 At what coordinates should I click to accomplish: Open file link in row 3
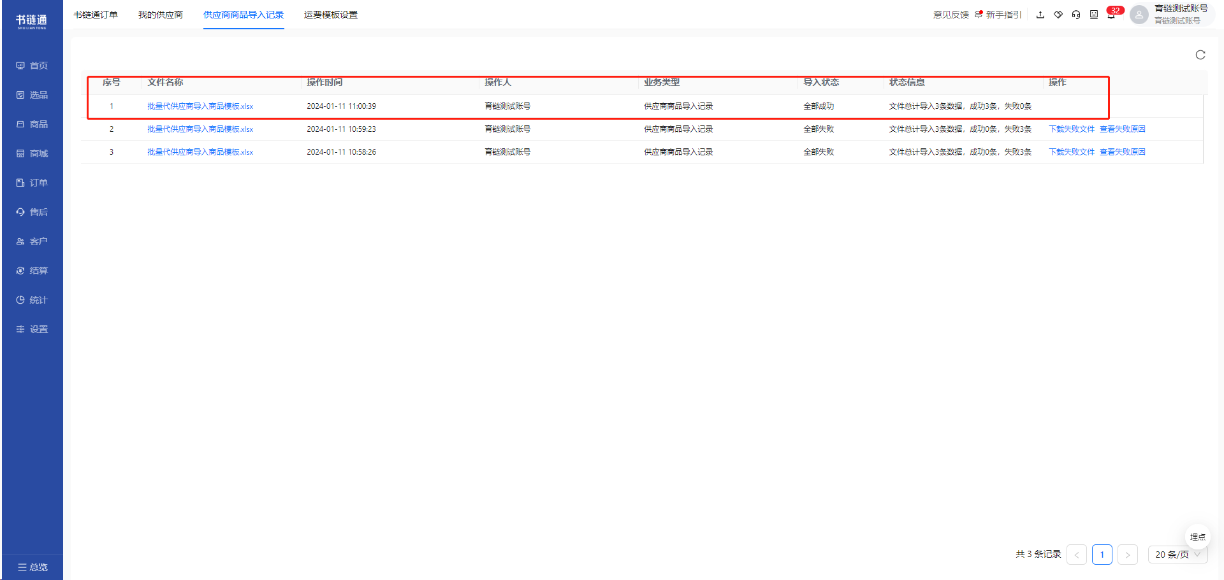[200, 152]
